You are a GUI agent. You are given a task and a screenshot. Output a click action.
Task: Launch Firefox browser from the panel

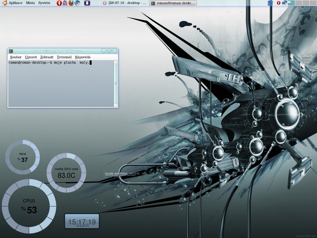(x=71, y=3)
